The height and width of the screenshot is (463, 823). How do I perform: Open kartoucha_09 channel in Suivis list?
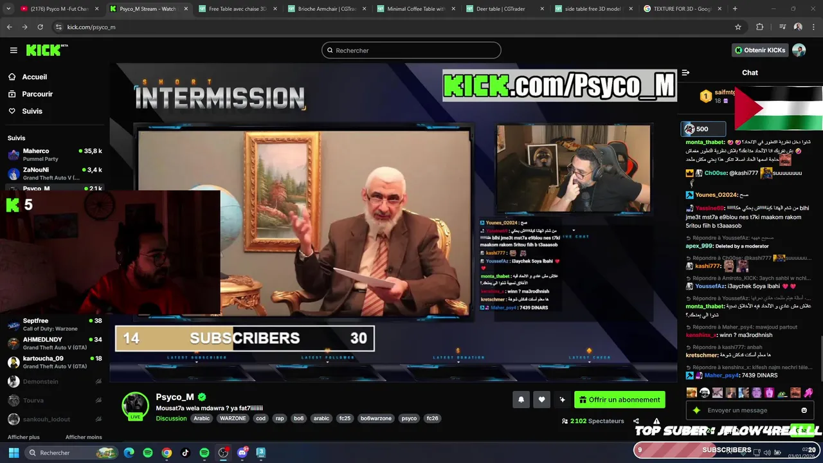55,362
